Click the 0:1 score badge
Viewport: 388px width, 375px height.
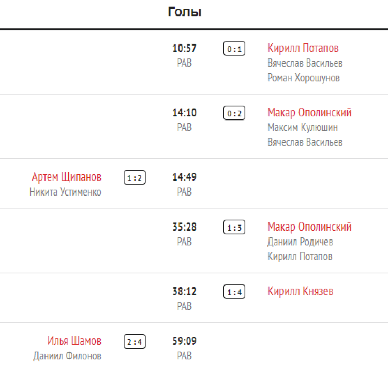(234, 49)
